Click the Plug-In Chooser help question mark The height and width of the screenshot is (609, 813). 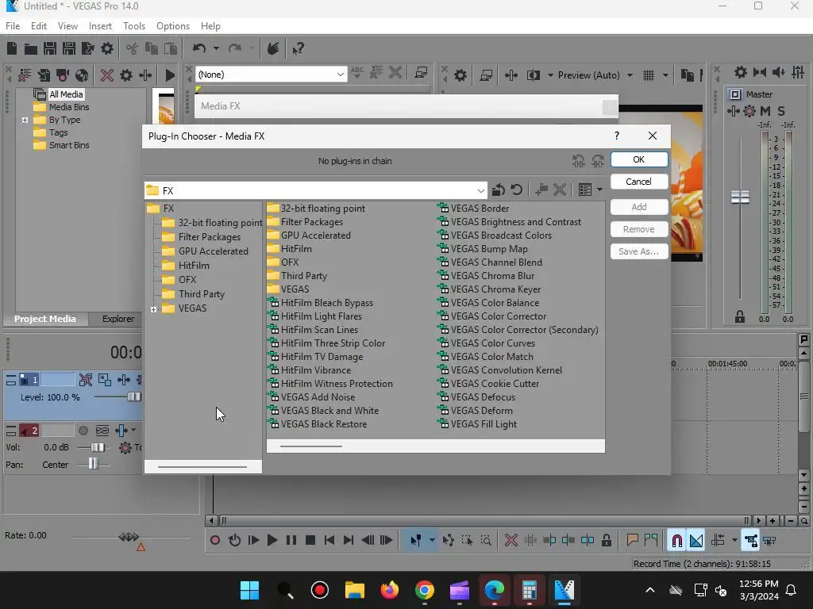tap(616, 136)
